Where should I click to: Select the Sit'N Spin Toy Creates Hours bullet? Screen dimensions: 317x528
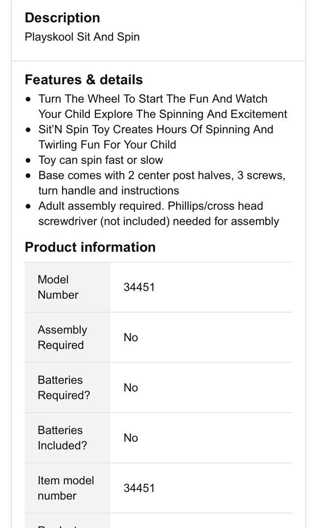(156, 137)
